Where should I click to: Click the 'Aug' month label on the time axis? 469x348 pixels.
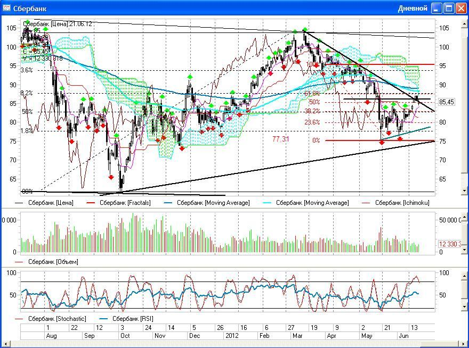tap(52, 335)
